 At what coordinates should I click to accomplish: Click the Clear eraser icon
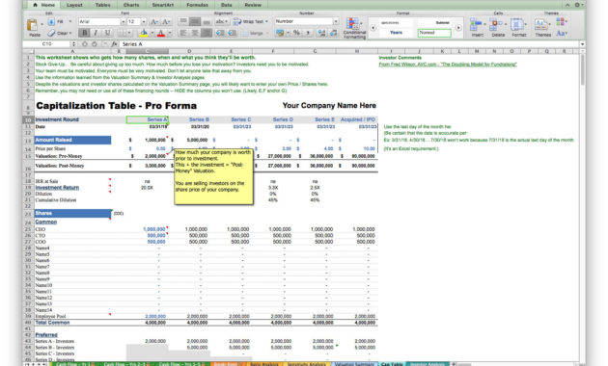[51, 33]
